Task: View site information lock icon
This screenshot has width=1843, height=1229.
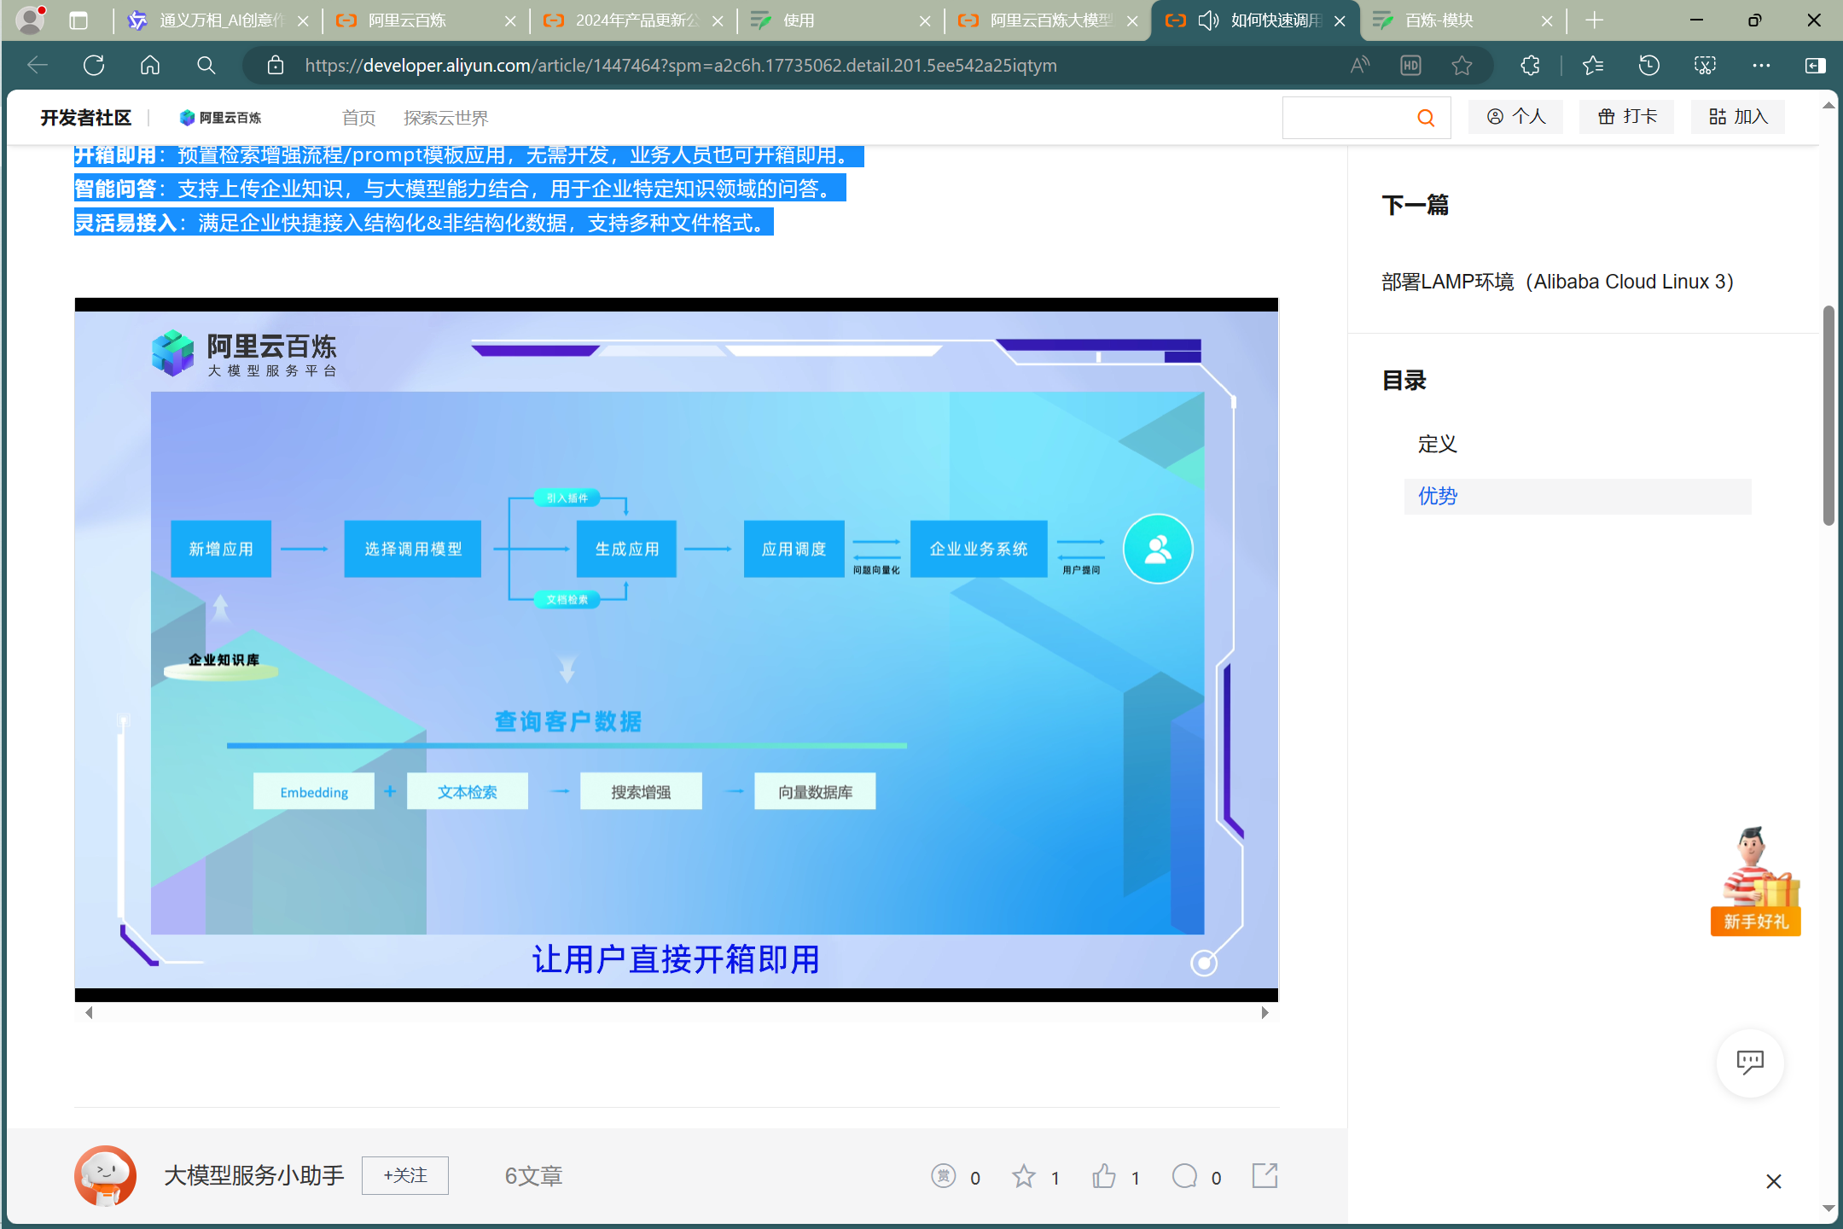Action: coord(275,66)
